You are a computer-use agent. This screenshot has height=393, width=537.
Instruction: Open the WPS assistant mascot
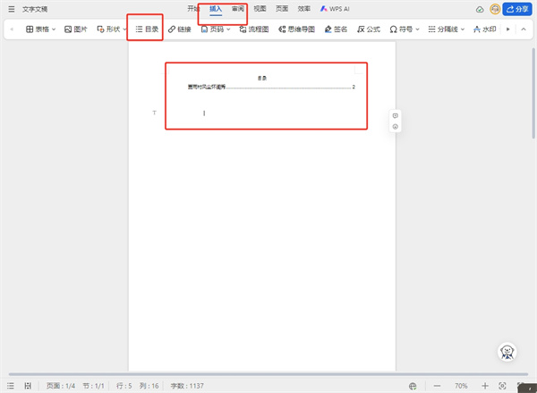507,352
